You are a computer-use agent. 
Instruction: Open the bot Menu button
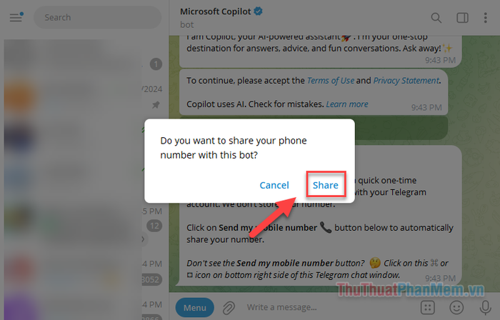coord(194,308)
